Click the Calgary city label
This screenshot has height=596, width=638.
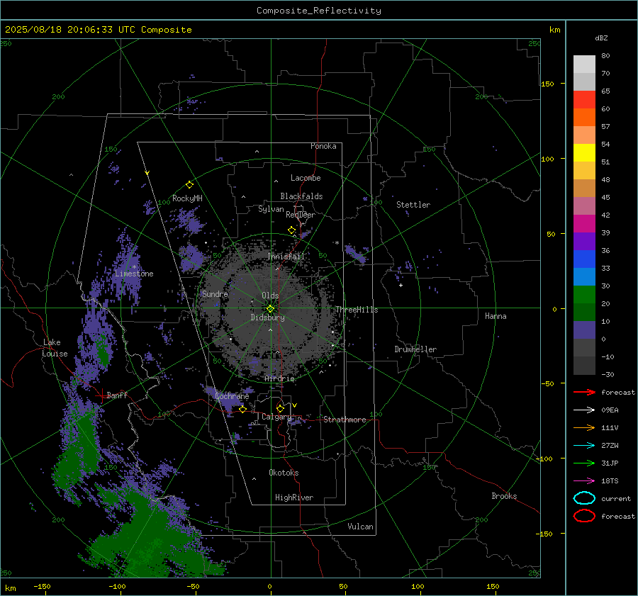(x=276, y=417)
